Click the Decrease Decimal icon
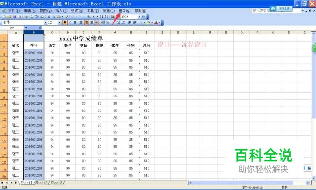 tap(123, 22)
